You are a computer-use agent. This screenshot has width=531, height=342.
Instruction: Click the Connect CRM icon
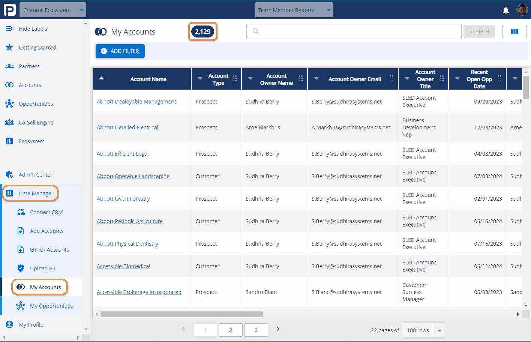coord(21,212)
